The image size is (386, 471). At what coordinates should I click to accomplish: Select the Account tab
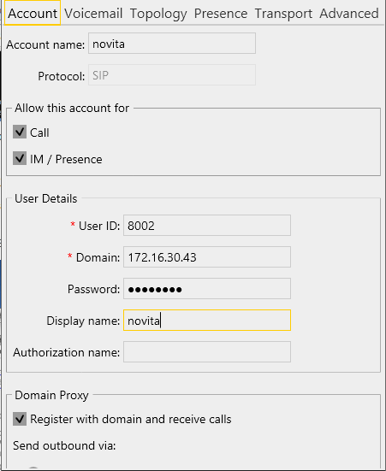click(33, 13)
